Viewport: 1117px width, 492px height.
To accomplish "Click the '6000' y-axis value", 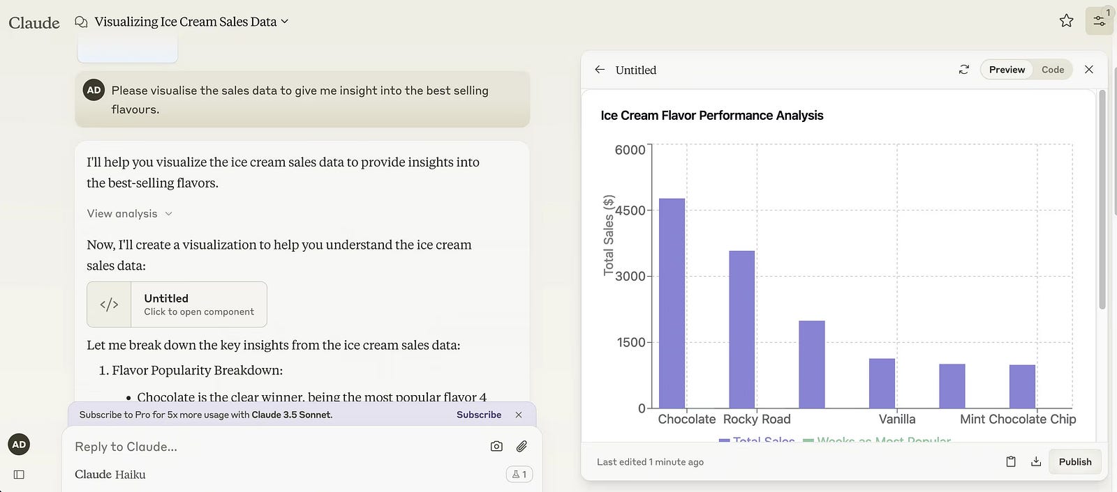I will [630, 150].
